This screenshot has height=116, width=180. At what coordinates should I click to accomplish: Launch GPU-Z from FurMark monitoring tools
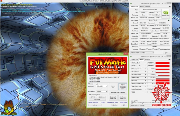coord(93,97)
